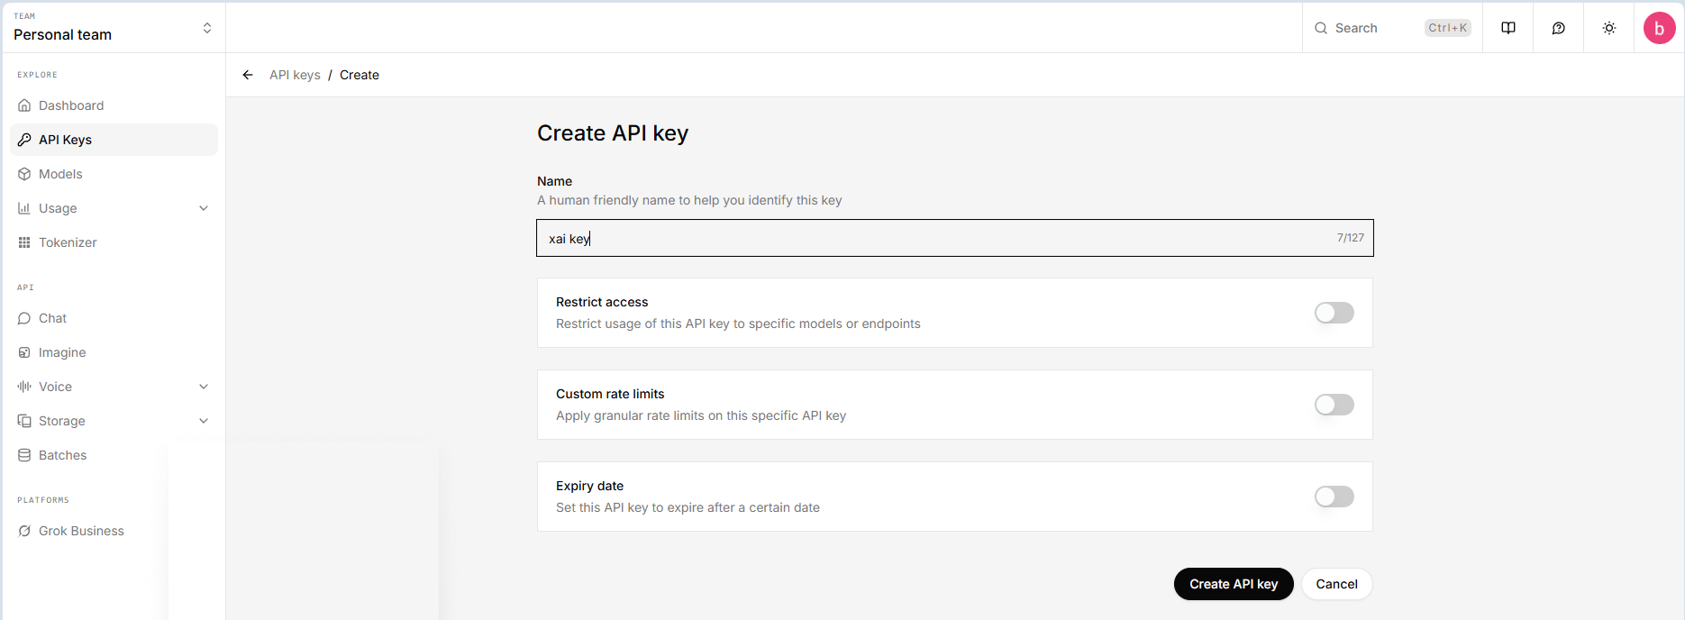
Task: Click the Cancel button
Action: [x=1336, y=584]
